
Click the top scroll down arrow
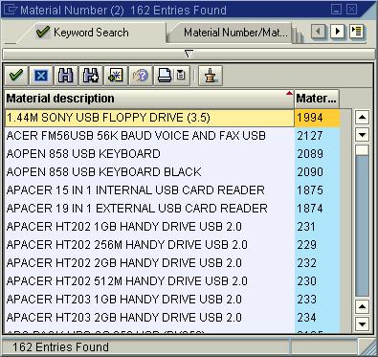click(362, 135)
